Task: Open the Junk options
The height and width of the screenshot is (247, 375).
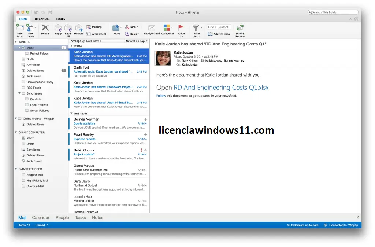Action: tap(131, 27)
